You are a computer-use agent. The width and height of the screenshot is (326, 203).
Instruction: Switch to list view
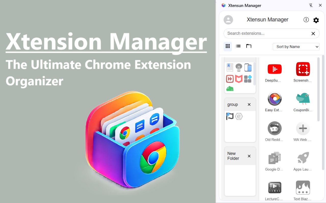(x=238, y=46)
